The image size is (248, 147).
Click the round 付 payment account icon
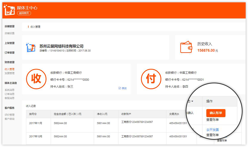(151, 79)
